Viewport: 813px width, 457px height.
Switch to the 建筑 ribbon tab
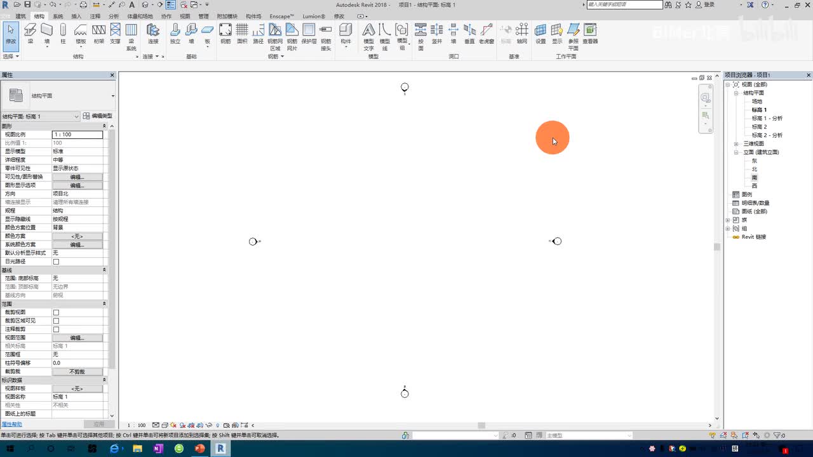(x=21, y=16)
